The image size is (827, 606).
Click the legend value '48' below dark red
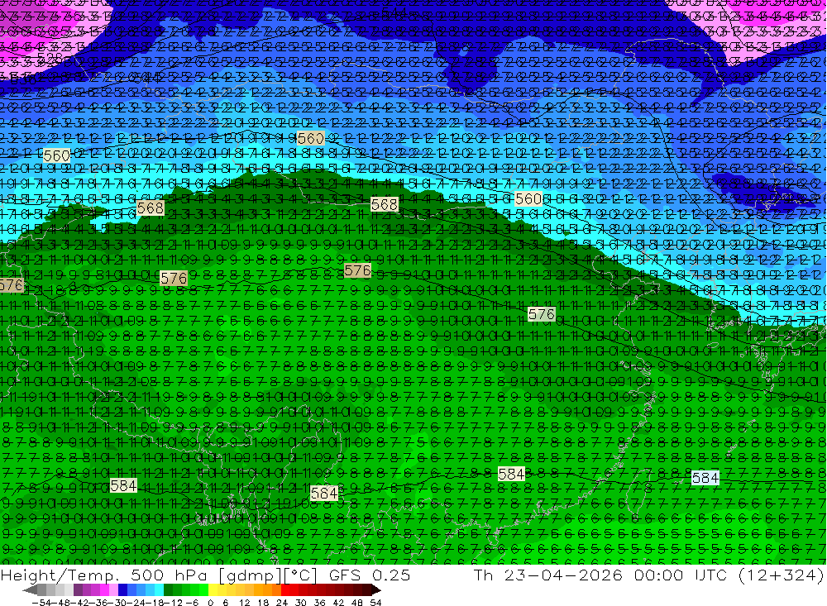pyautogui.click(x=357, y=603)
